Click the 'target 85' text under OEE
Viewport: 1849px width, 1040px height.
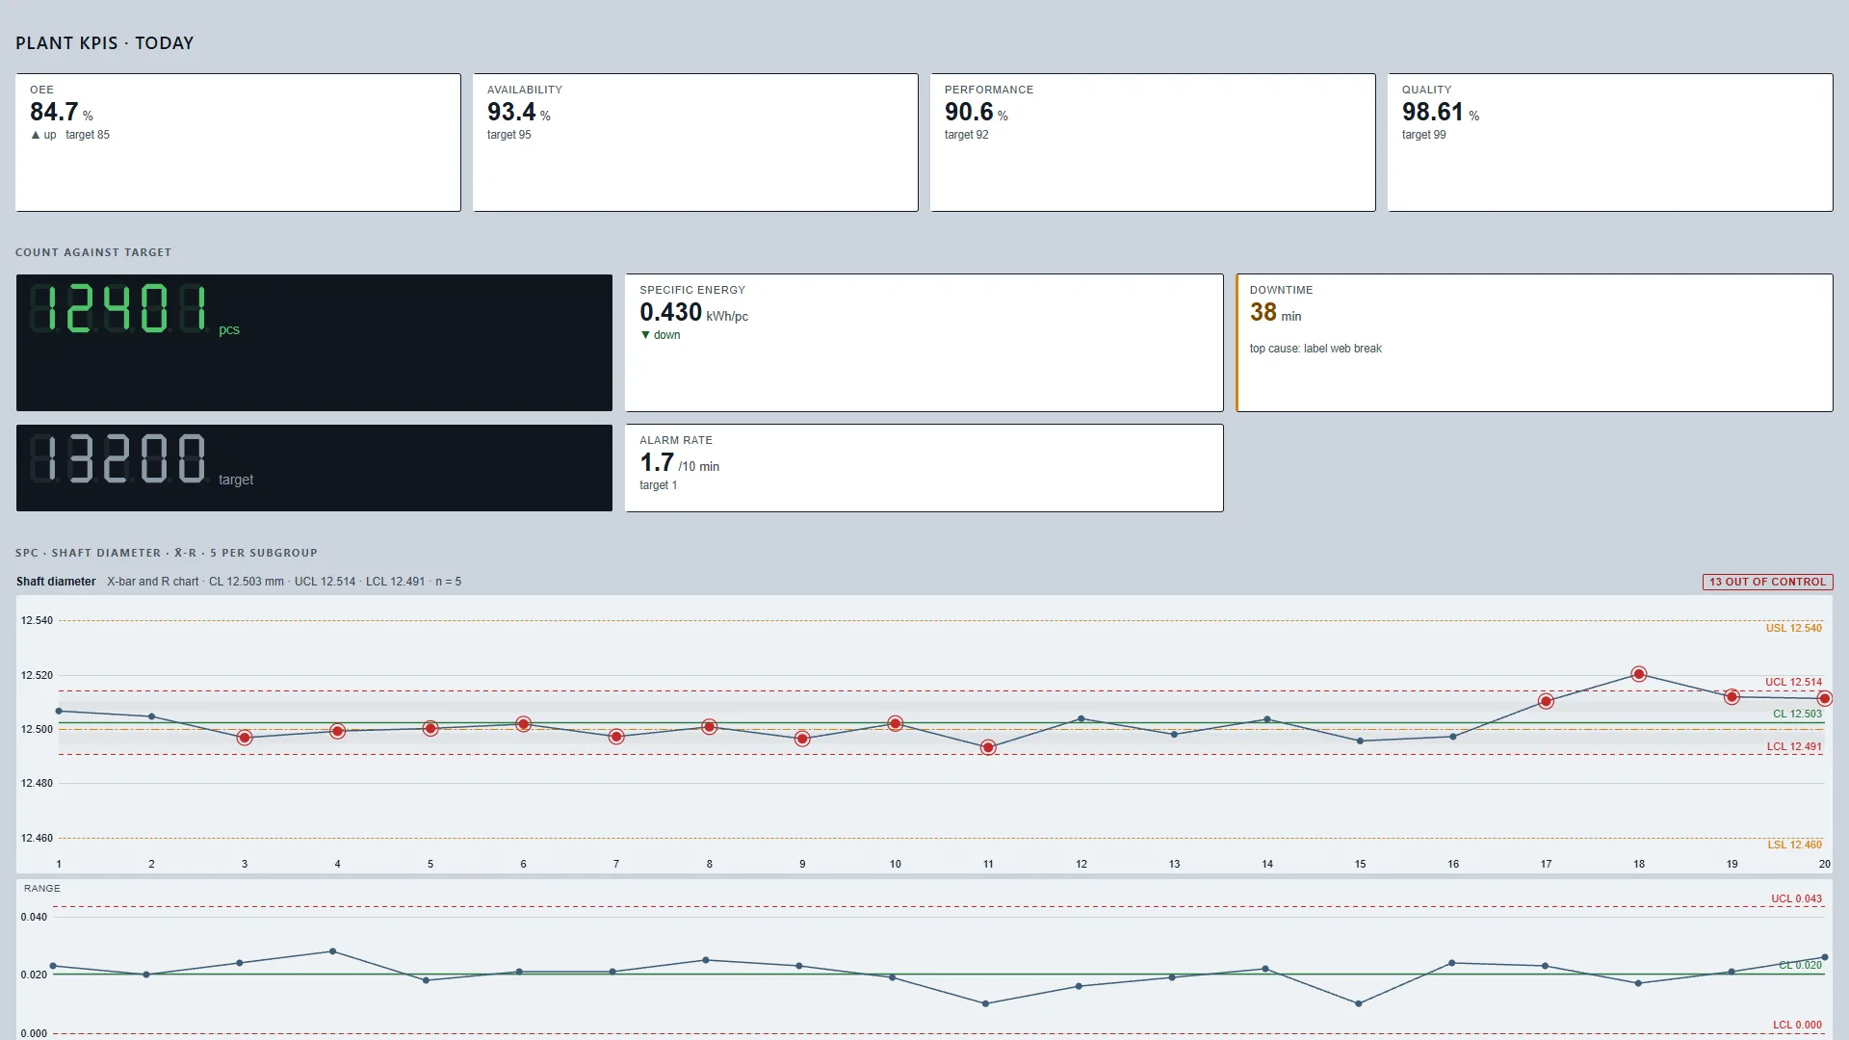[88, 135]
